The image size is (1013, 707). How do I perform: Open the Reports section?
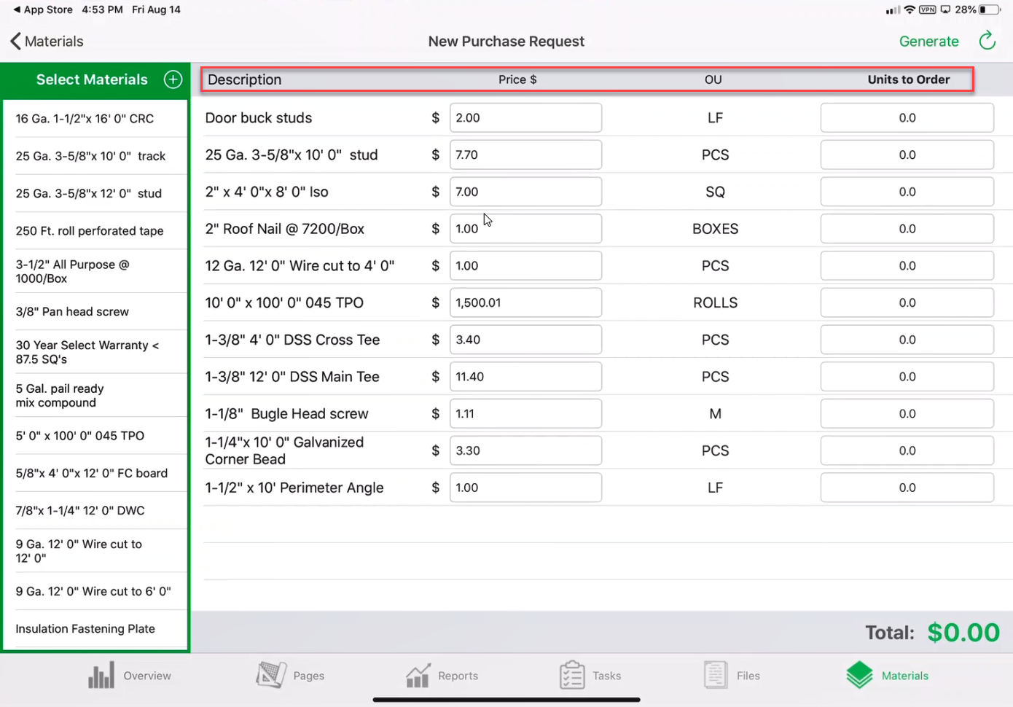pos(442,676)
